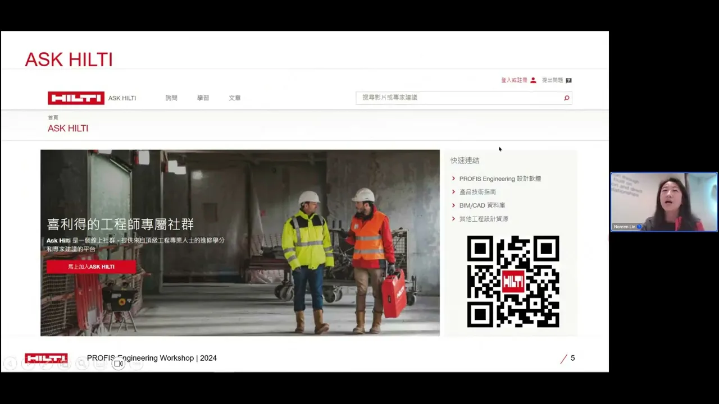The height and width of the screenshot is (404, 719).
Task: Click the construction workers hero banner image
Action: point(240,242)
